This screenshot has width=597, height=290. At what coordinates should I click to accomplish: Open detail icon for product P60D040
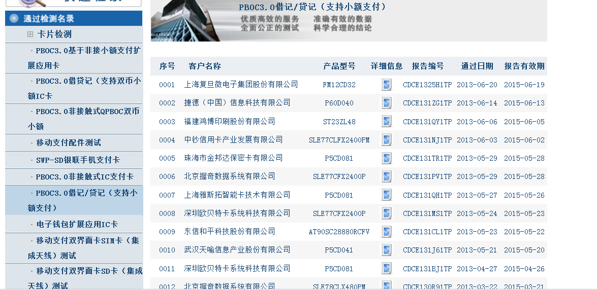pyautogui.click(x=387, y=103)
